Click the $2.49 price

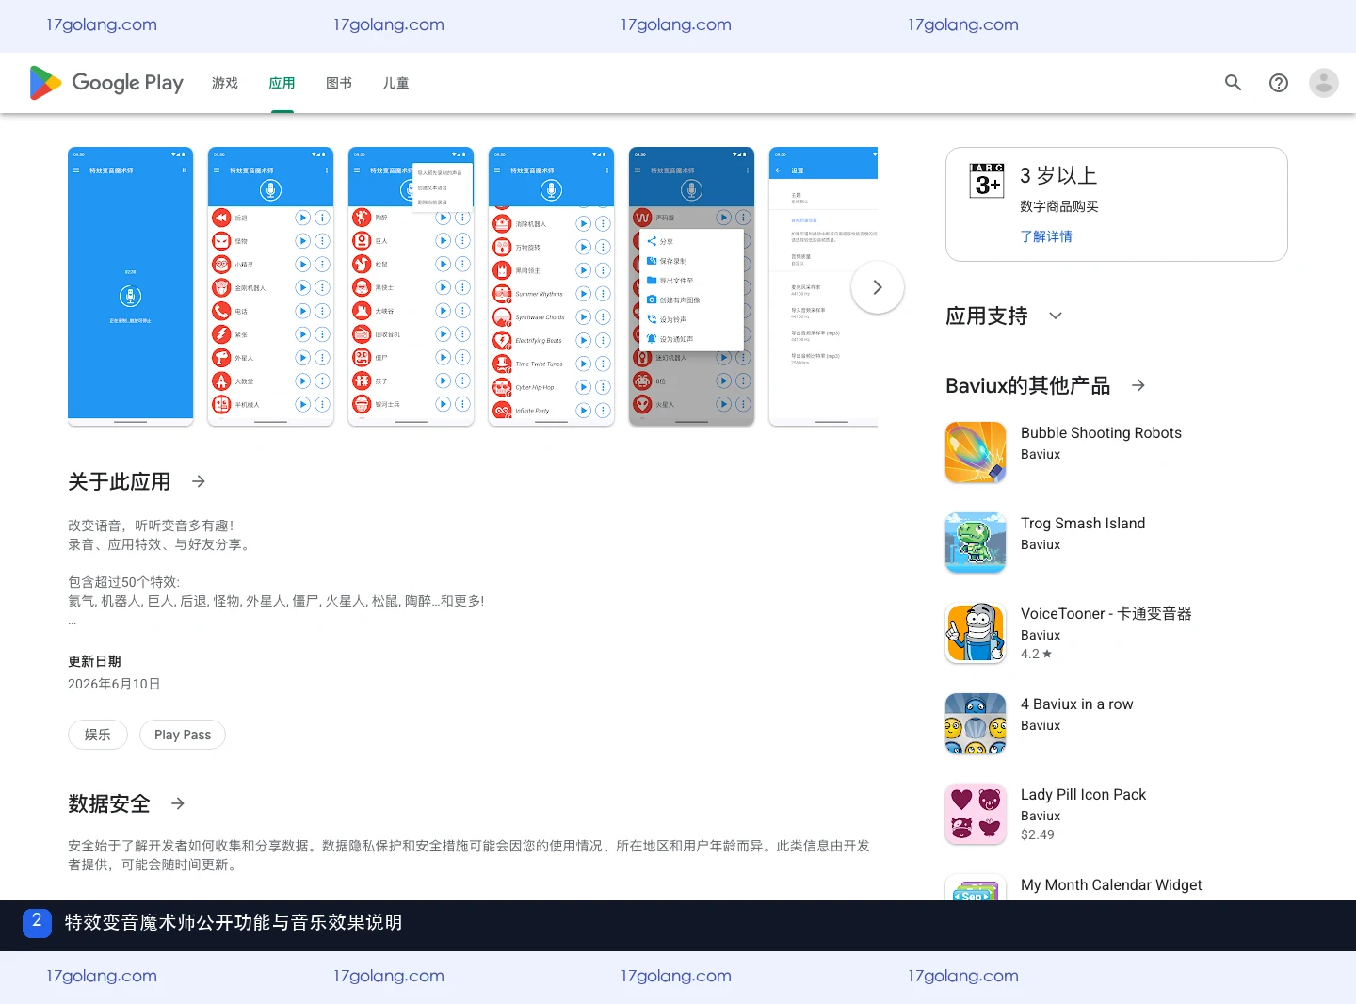[x=1038, y=834]
